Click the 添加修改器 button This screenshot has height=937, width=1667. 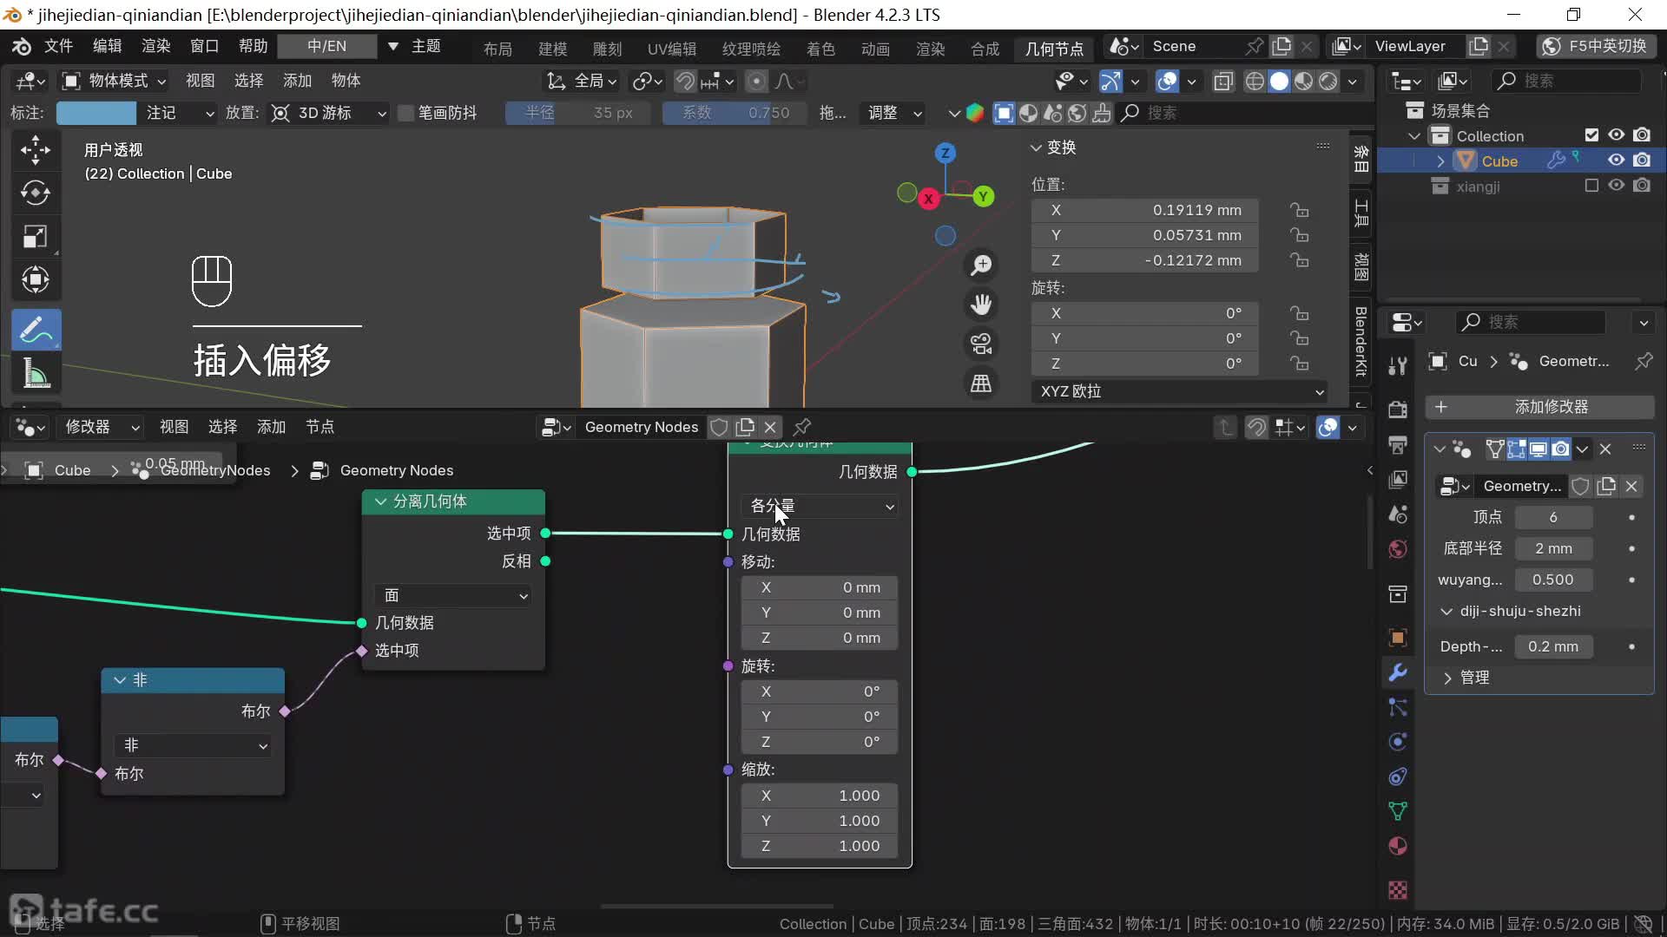pyautogui.click(x=1539, y=407)
